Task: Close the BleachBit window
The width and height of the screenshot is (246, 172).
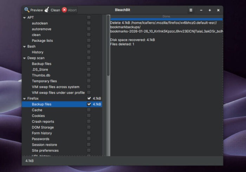Action: click(218, 10)
